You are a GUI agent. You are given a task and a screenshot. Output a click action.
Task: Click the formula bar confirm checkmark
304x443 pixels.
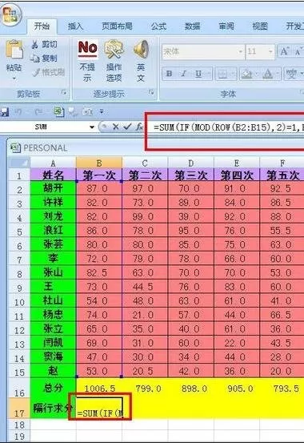click(127, 127)
